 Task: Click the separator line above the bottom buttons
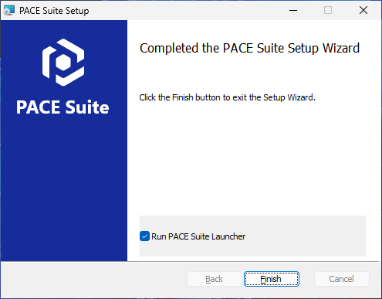[190, 261]
